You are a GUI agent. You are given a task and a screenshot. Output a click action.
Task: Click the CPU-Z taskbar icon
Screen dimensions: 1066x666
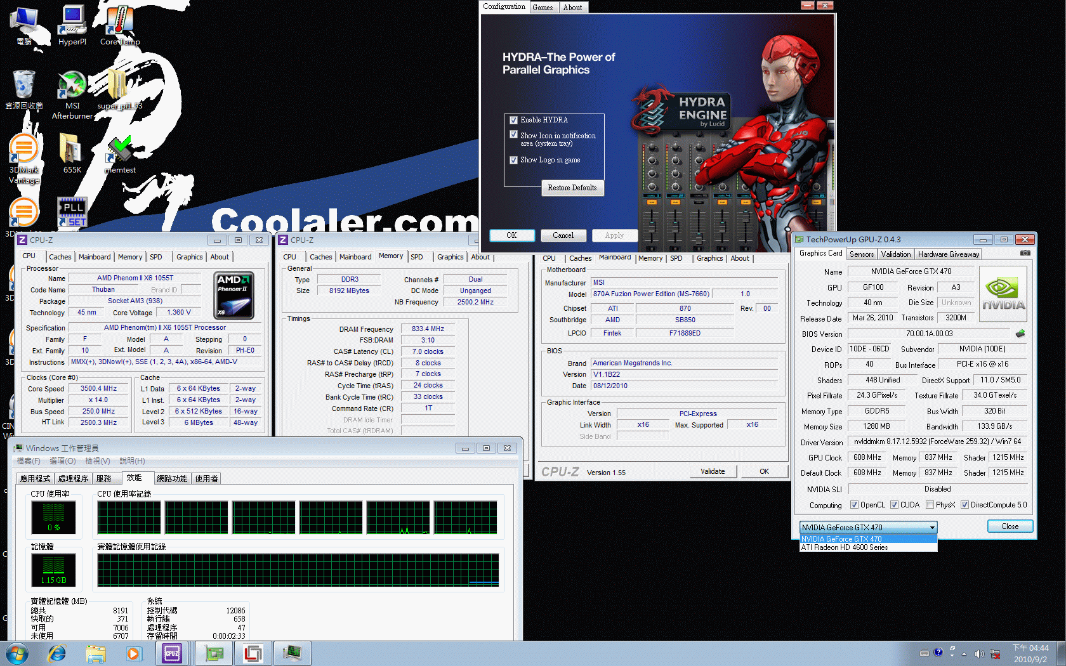coord(172,653)
